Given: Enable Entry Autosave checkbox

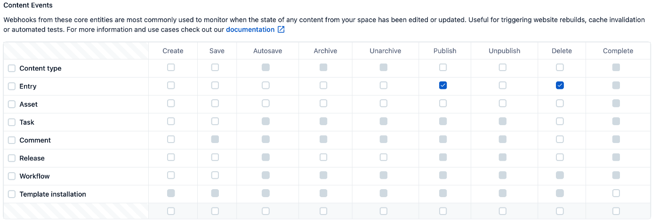Looking at the screenshot, I should tap(266, 85).
